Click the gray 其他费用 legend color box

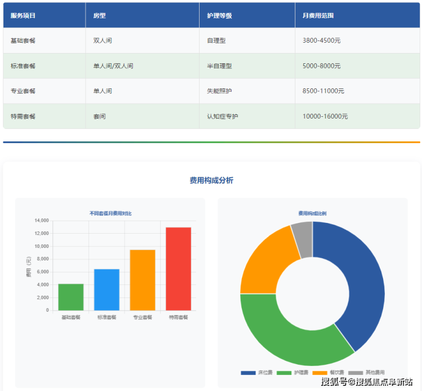[355, 373]
